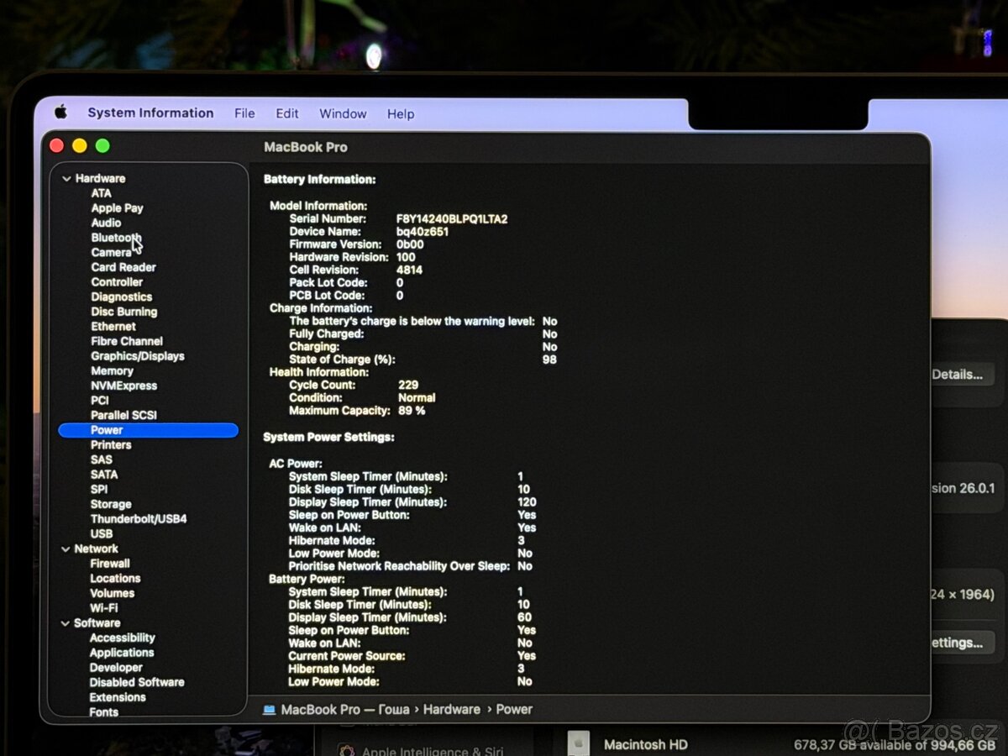Click Hardware in the path bar
The image size is (1008, 756).
pyautogui.click(x=452, y=710)
